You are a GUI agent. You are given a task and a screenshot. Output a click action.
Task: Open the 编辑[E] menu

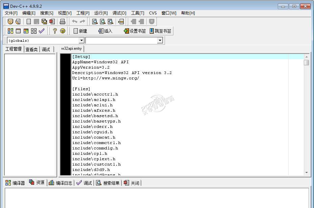[x=29, y=13]
